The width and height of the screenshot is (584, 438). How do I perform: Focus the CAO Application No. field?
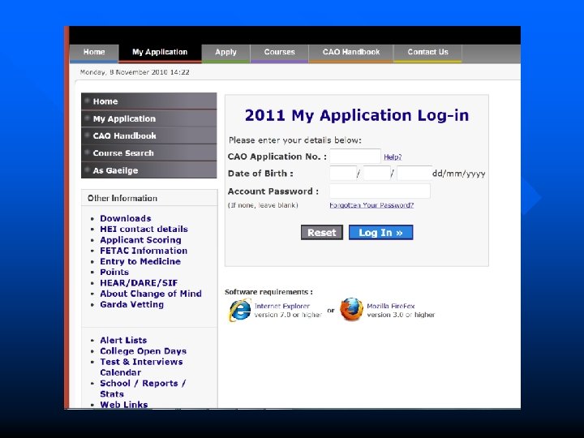click(355, 156)
